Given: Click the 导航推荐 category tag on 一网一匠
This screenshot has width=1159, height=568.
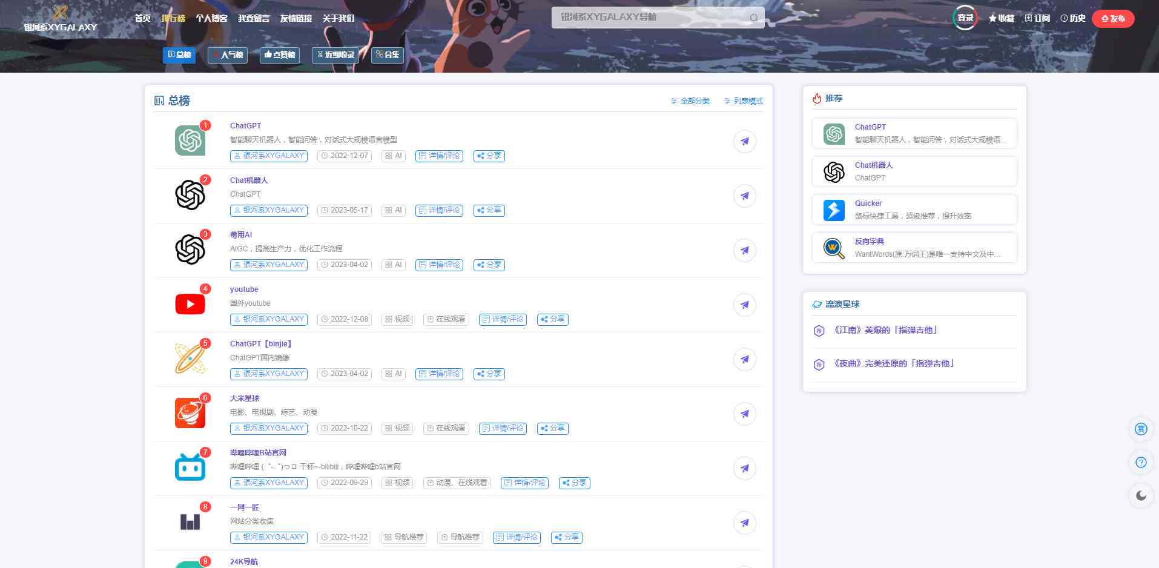Looking at the screenshot, I should pyautogui.click(x=404, y=537).
